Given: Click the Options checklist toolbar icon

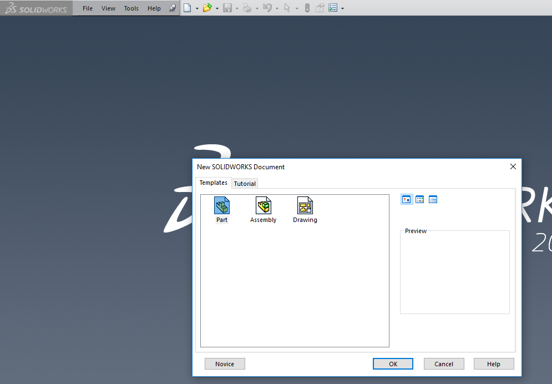Looking at the screenshot, I should point(333,8).
